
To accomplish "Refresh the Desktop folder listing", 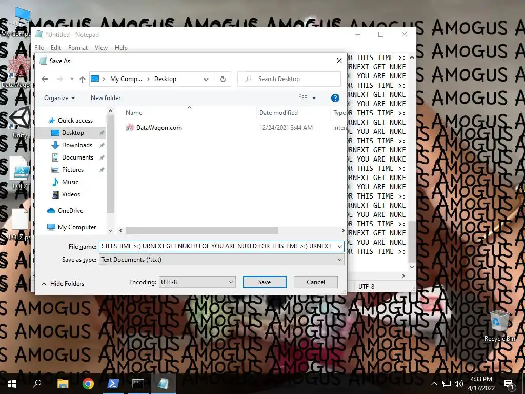I will click(x=223, y=79).
